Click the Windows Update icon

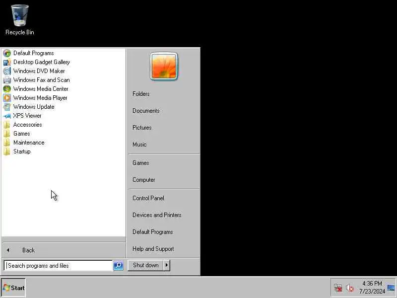[7, 107]
